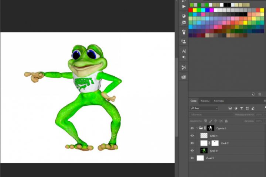Open the Adjustments panel half-circle icon
Screen dimensions: 266x177
click(184, 16)
